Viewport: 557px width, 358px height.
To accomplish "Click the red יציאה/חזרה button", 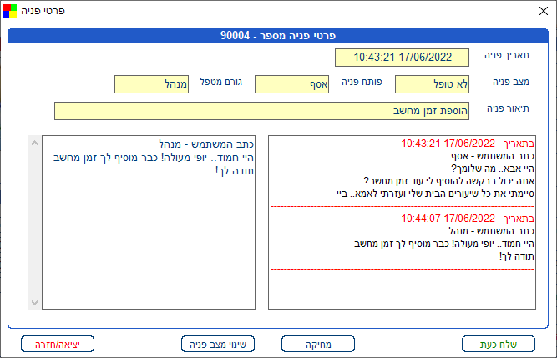I will (58, 343).
